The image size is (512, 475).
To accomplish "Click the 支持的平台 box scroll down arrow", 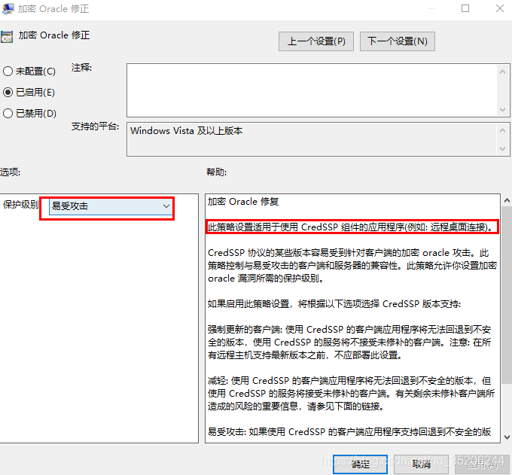I will click(504, 149).
